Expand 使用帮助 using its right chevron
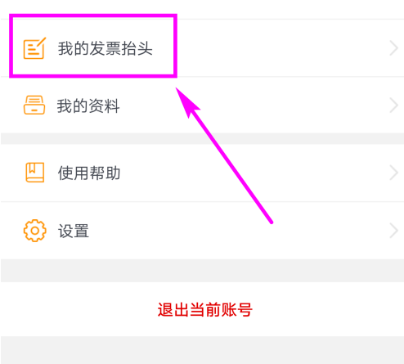Viewport: 404px width, 364px height. tap(393, 173)
